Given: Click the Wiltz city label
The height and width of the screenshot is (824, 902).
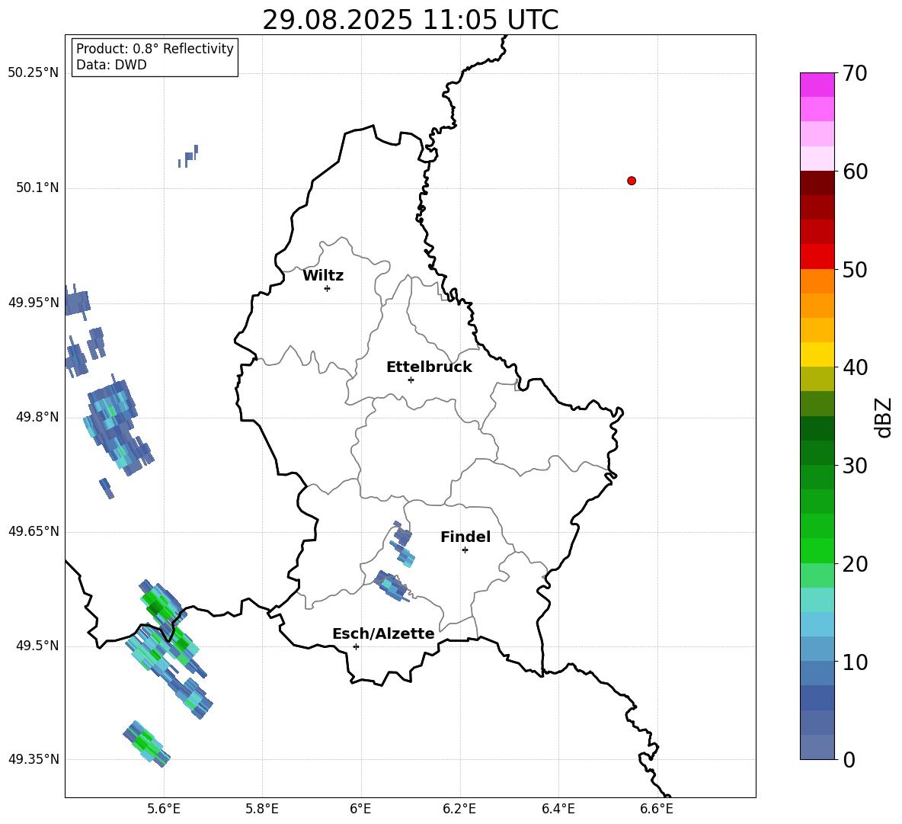Looking at the screenshot, I should coord(323,276).
